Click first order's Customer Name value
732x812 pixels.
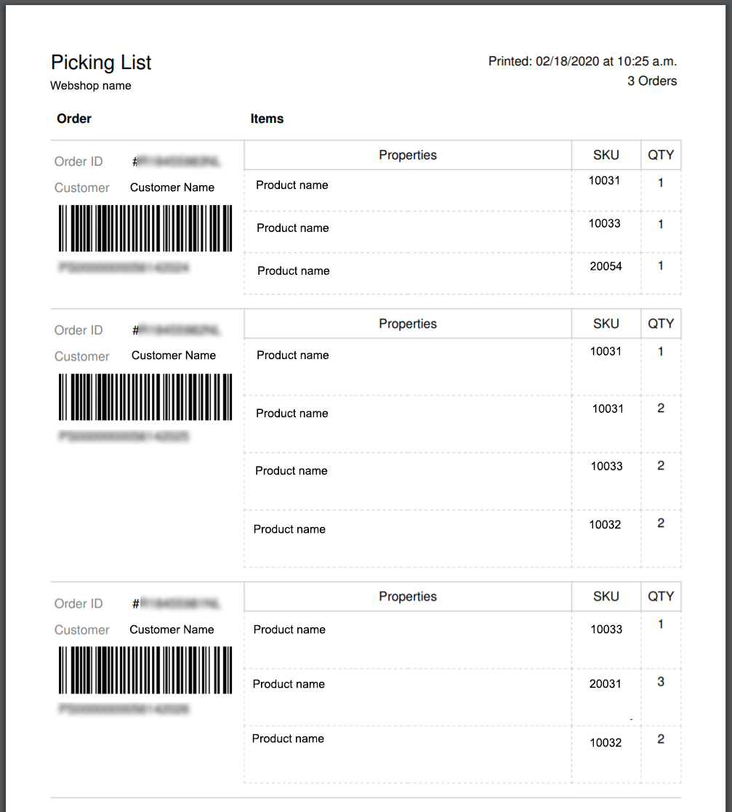pyautogui.click(x=172, y=188)
